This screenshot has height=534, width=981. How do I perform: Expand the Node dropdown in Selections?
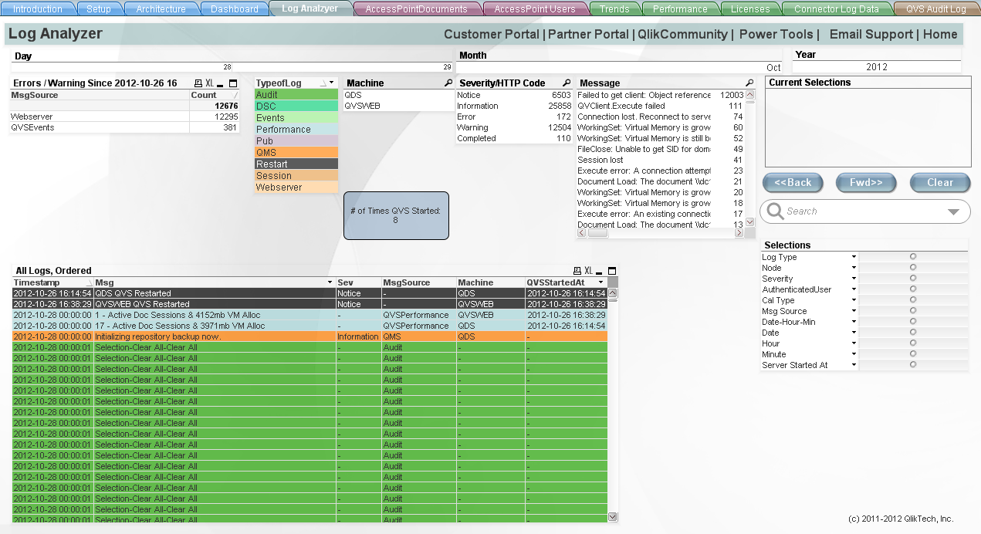pyautogui.click(x=854, y=268)
